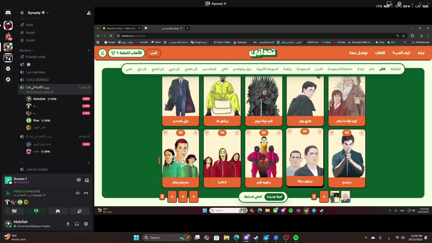
Task: Open clips icon next to Screen 1
Action: click(87, 180)
